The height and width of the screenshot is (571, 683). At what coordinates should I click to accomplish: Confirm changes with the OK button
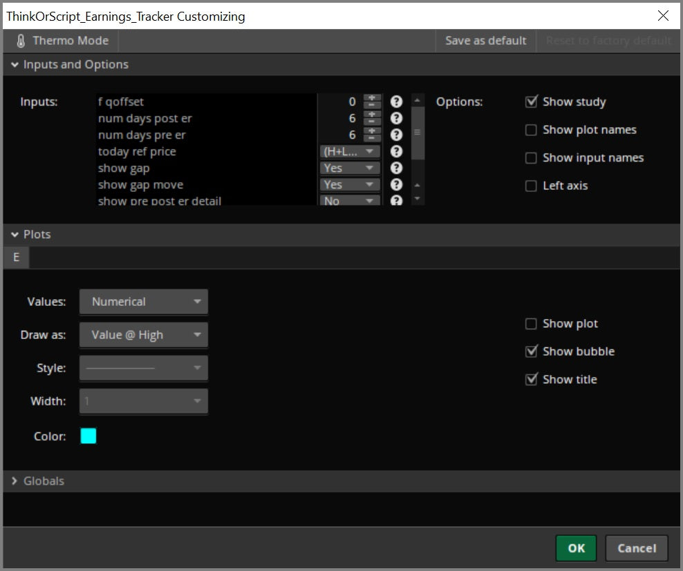point(576,548)
